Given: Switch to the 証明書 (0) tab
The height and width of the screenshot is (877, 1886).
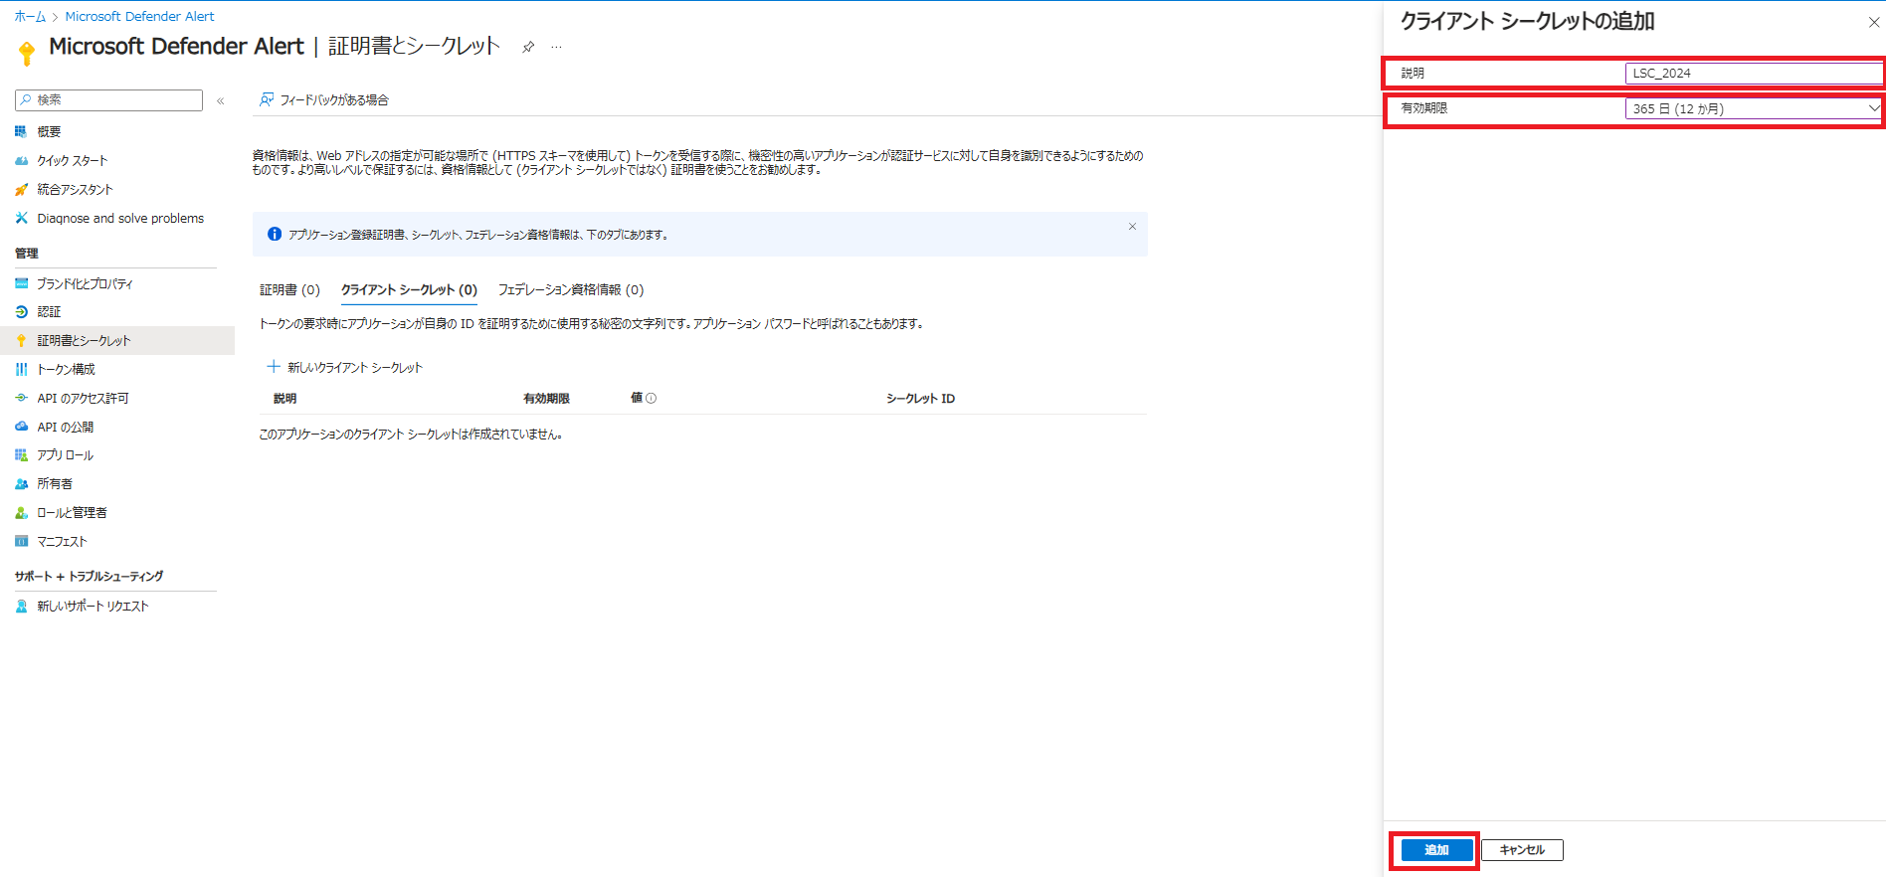Looking at the screenshot, I should coord(289,289).
